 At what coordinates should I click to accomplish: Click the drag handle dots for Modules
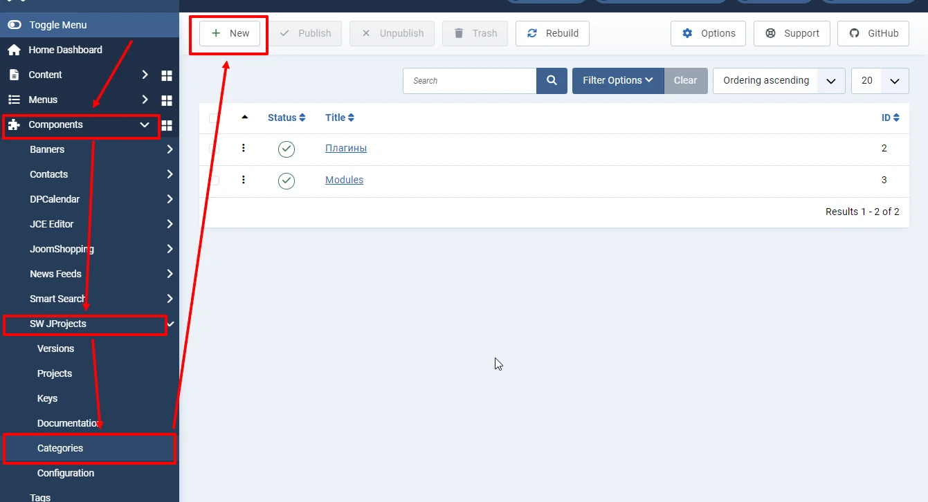pyautogui.click(x=244, y=180)
